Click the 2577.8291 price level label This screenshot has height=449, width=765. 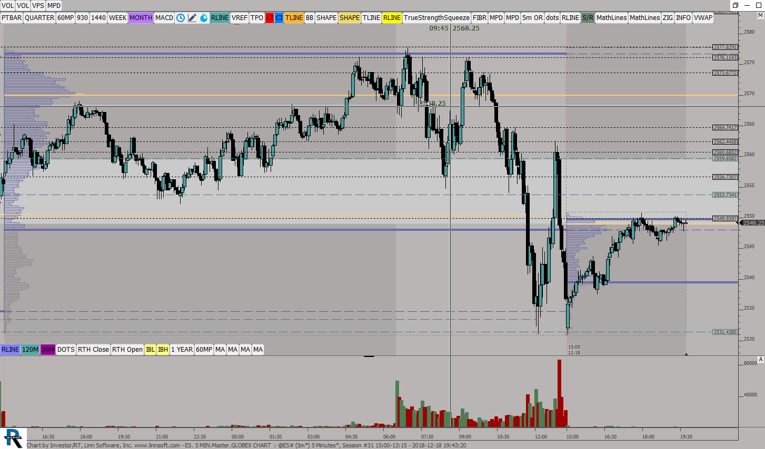tap(725, 47)
